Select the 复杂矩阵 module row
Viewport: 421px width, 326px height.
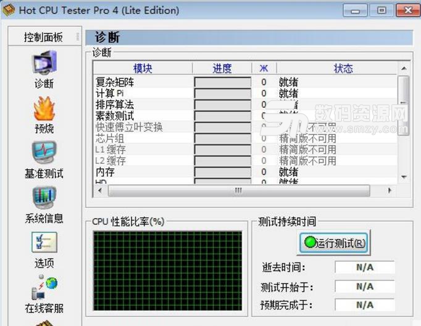tap(245, 82)
